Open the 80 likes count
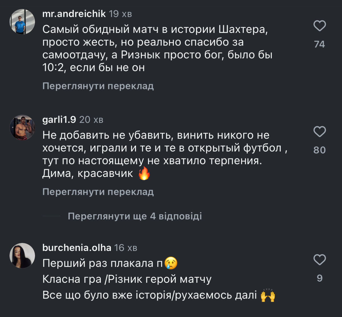The image size is (342, 317). [319, 150]
